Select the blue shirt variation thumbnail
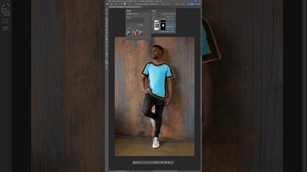307x172 pixels. tap(129, 32)
